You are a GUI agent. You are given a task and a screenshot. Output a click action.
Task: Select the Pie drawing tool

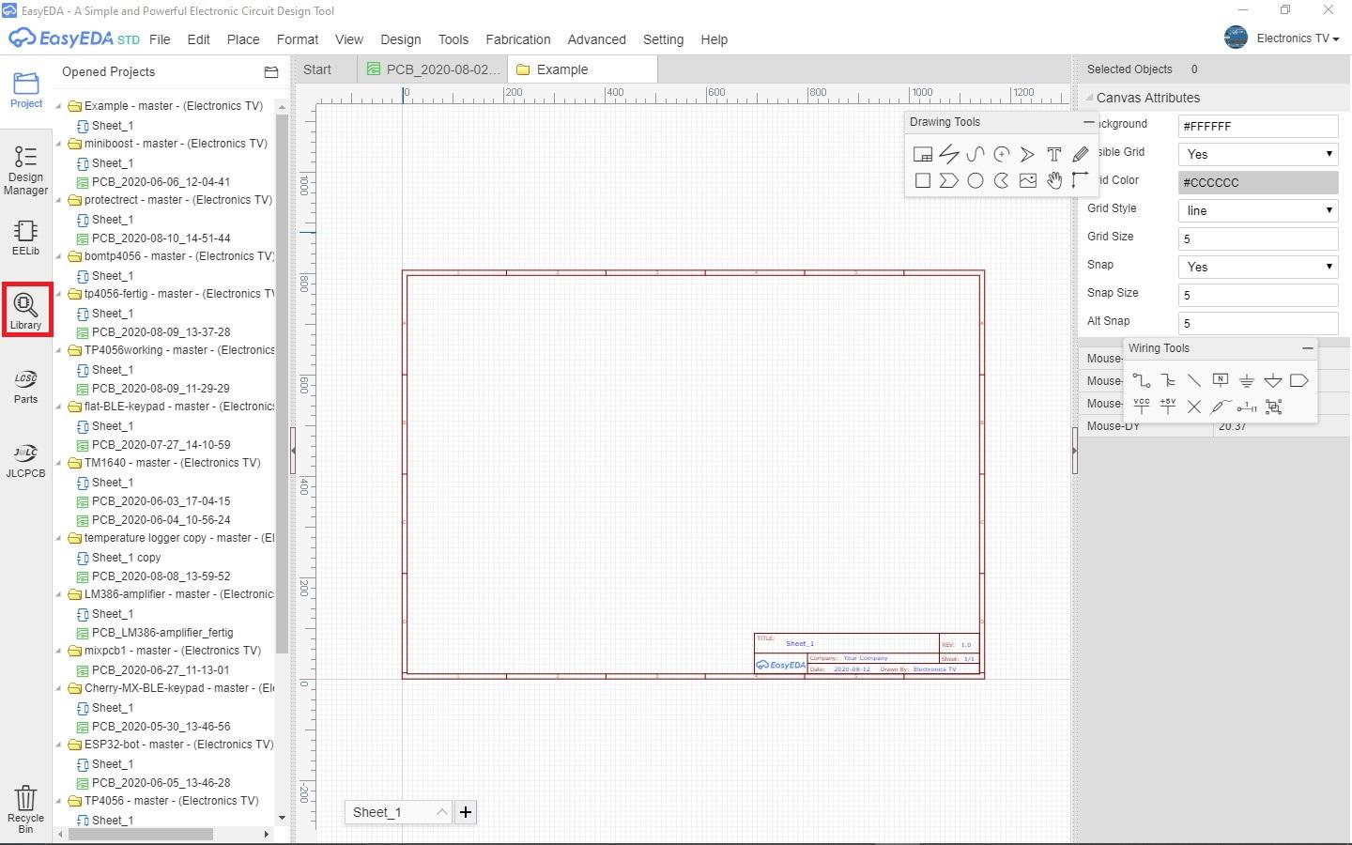click(1002, 180)
